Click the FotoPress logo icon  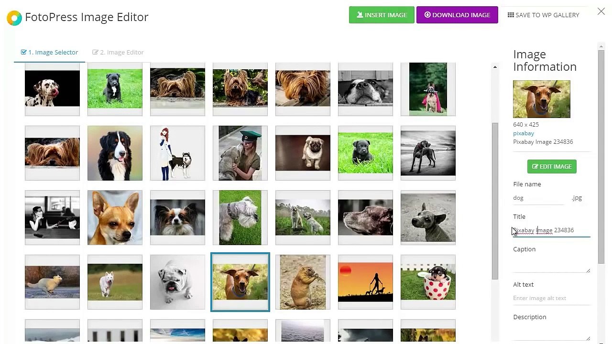click(14, 18)
